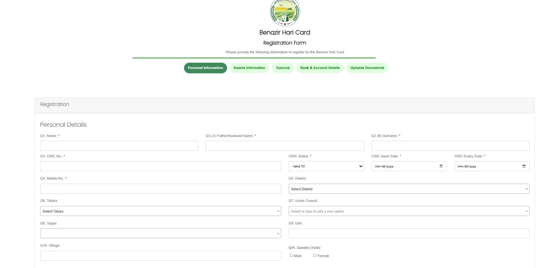Screen dimensions: 559x268
Task: Open the CNIC Issue Date calendar picker
Action: (x=441, y=166)
